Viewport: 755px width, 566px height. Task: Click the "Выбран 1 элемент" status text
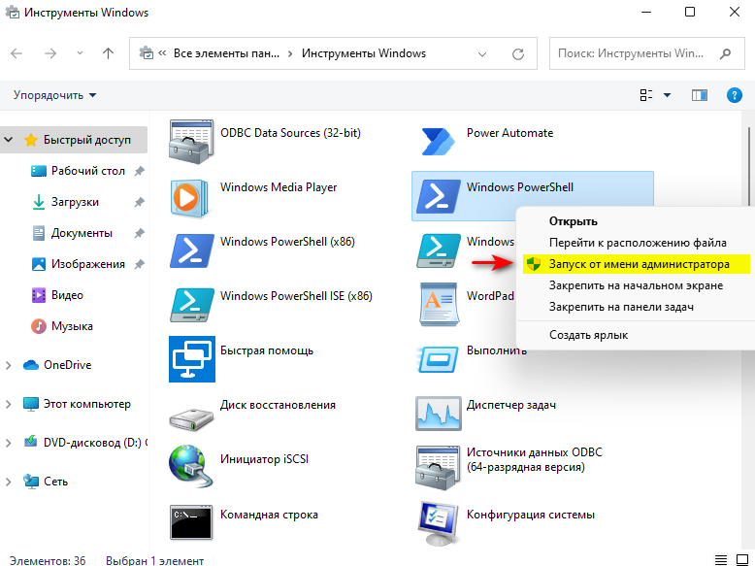tap(154, 560)
